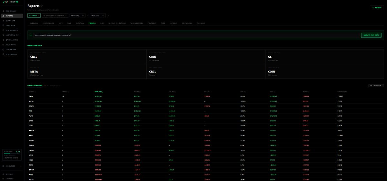This screenshot has height=181, width=387.
Task: Sort table by Avg P&L column header
Action: coord(137,92)
